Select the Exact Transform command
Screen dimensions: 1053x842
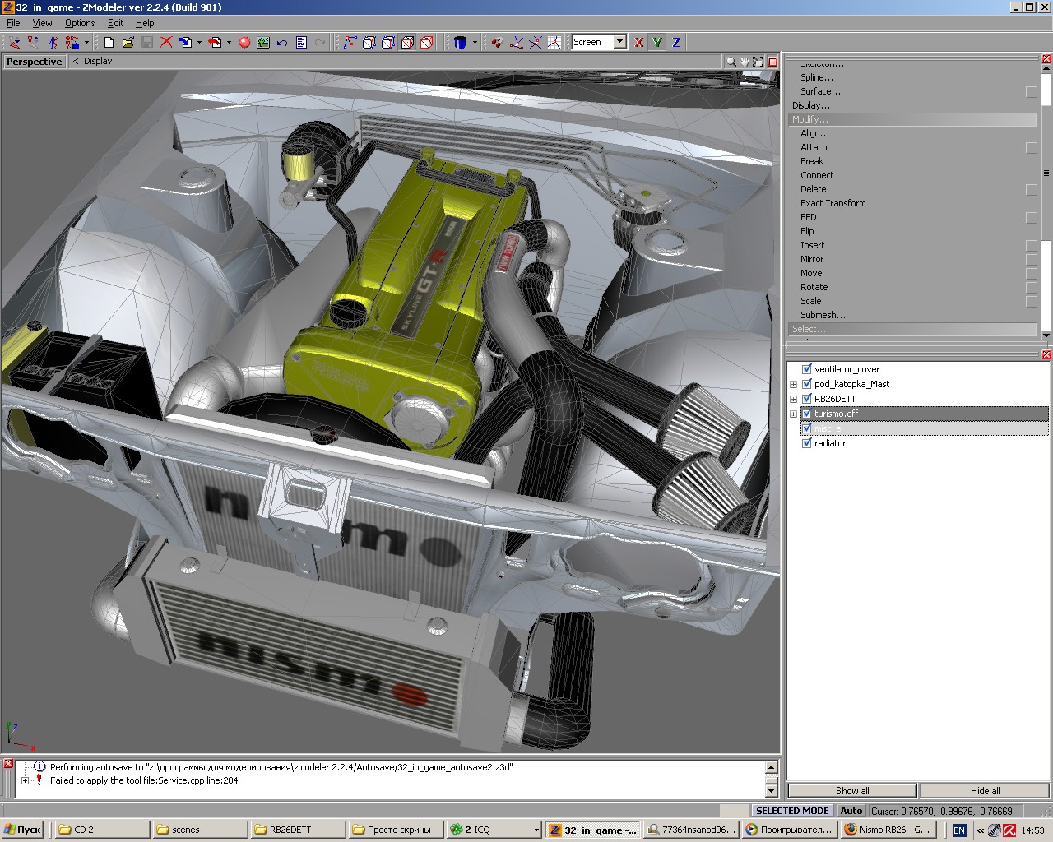(x=833, y=203)
